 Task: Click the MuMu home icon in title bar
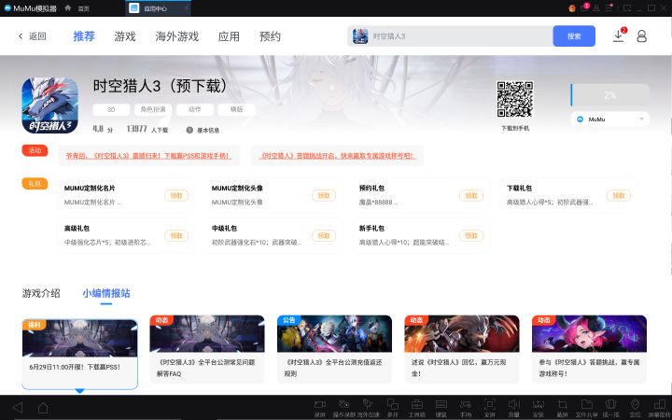click(68, 7)
